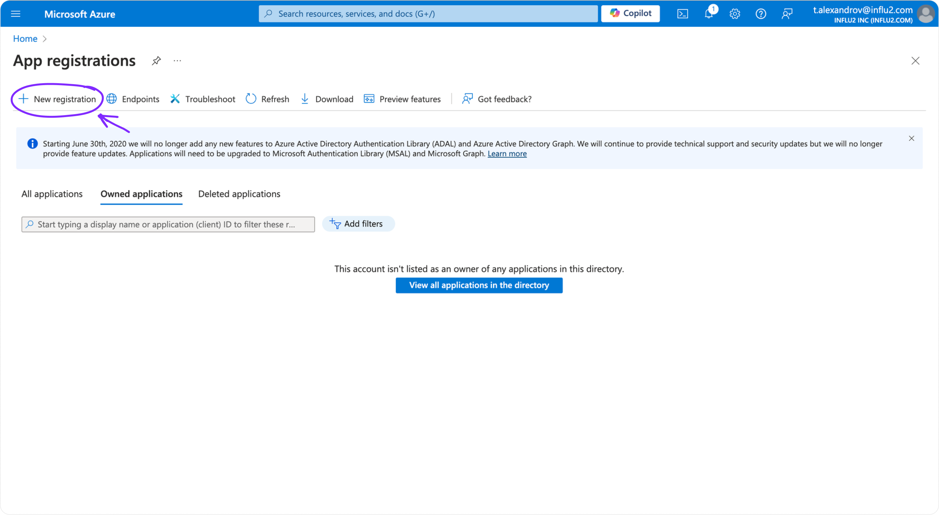Open the Help question mark icon
This screenshot has width=939, height=515.
pos(761,14)
